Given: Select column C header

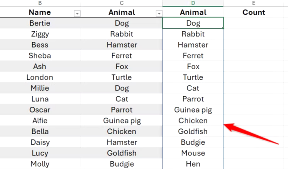Looking at the screenshot, I should [x=121, y=3].
